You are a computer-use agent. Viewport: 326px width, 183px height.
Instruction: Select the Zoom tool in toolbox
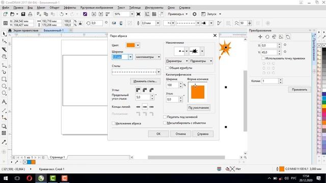(x=4, y=56)
